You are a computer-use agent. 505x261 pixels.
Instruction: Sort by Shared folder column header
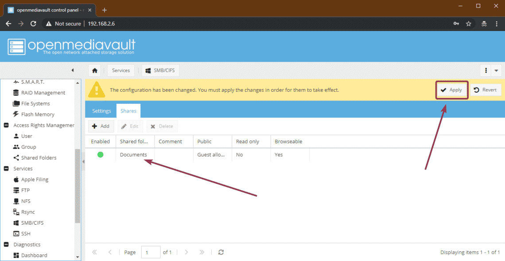[135, 141]
